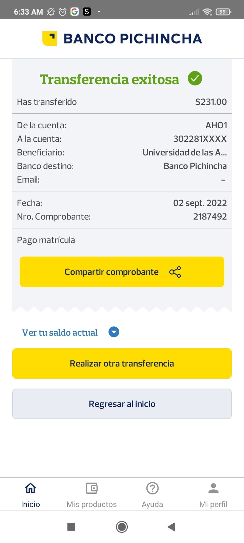Open the Mi perfil person icon
The image size is (244, 543).
point(213,488)
